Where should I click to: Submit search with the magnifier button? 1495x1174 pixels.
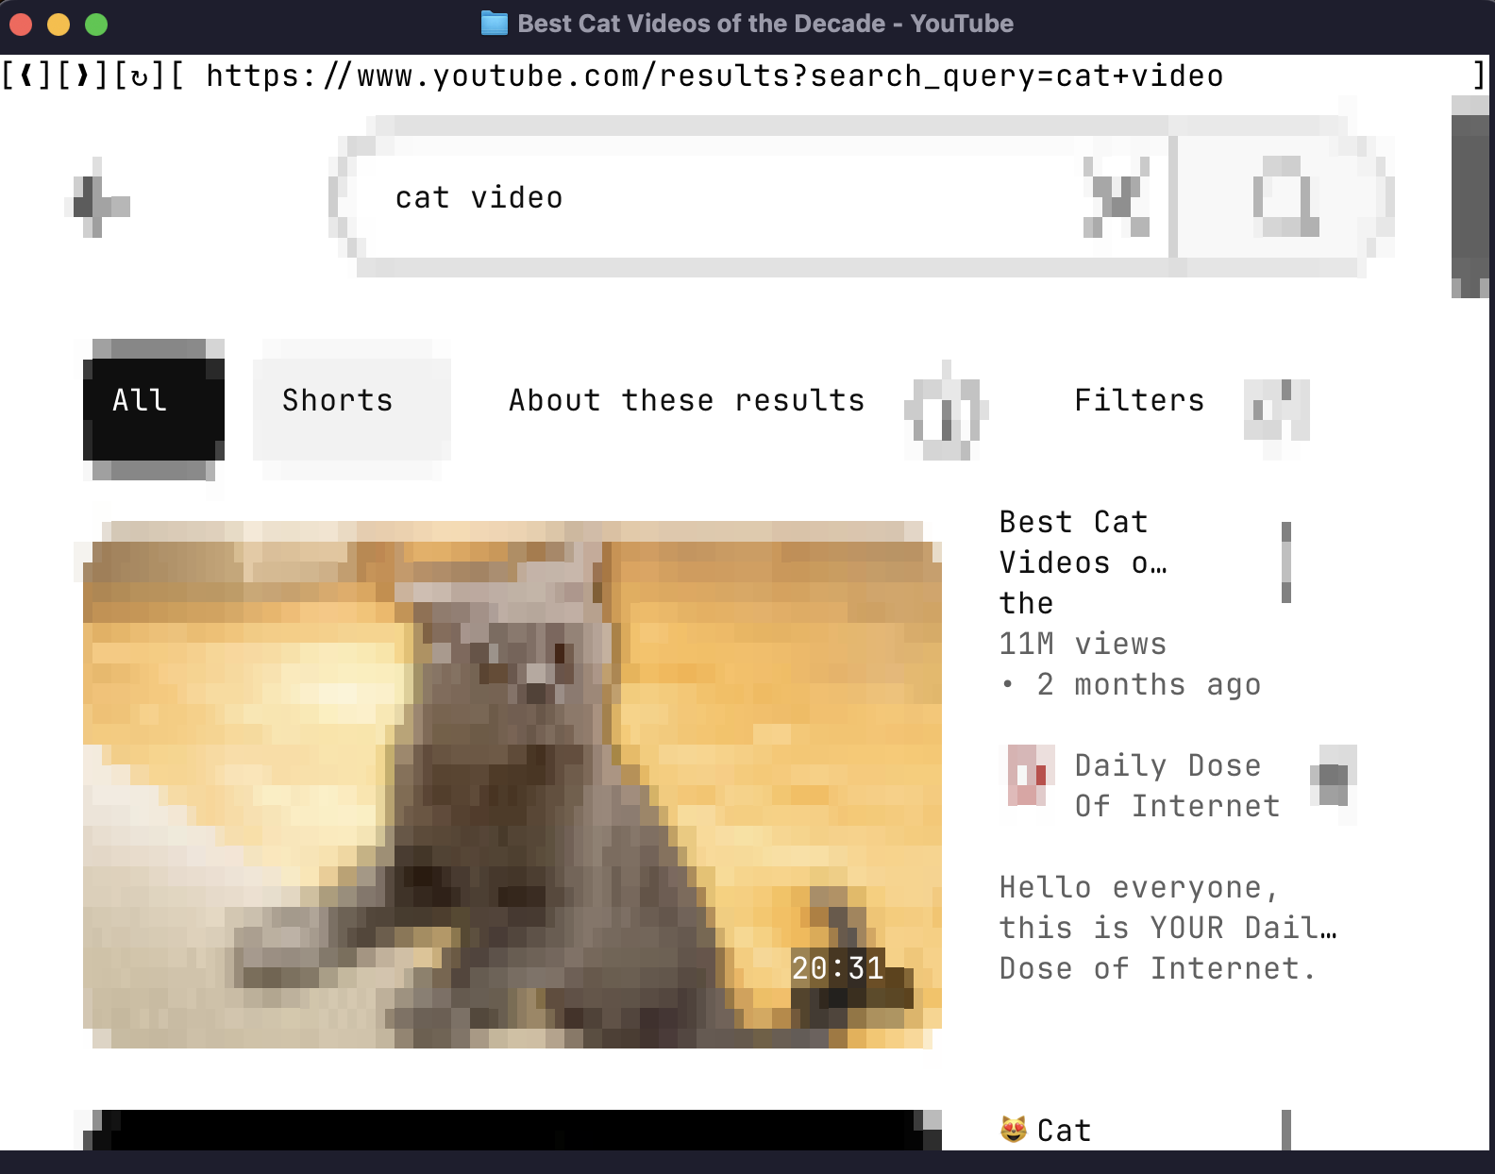coord(1285,197)
